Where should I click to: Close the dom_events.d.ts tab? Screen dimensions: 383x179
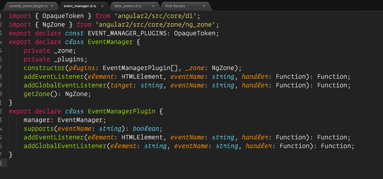point(153,6)
